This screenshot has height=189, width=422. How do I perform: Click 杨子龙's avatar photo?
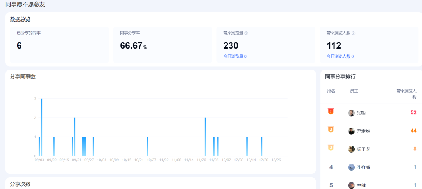(x=351, y=149)
